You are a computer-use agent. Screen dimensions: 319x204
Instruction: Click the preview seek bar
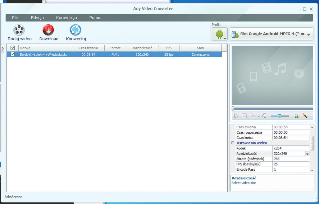pos(272,108)
